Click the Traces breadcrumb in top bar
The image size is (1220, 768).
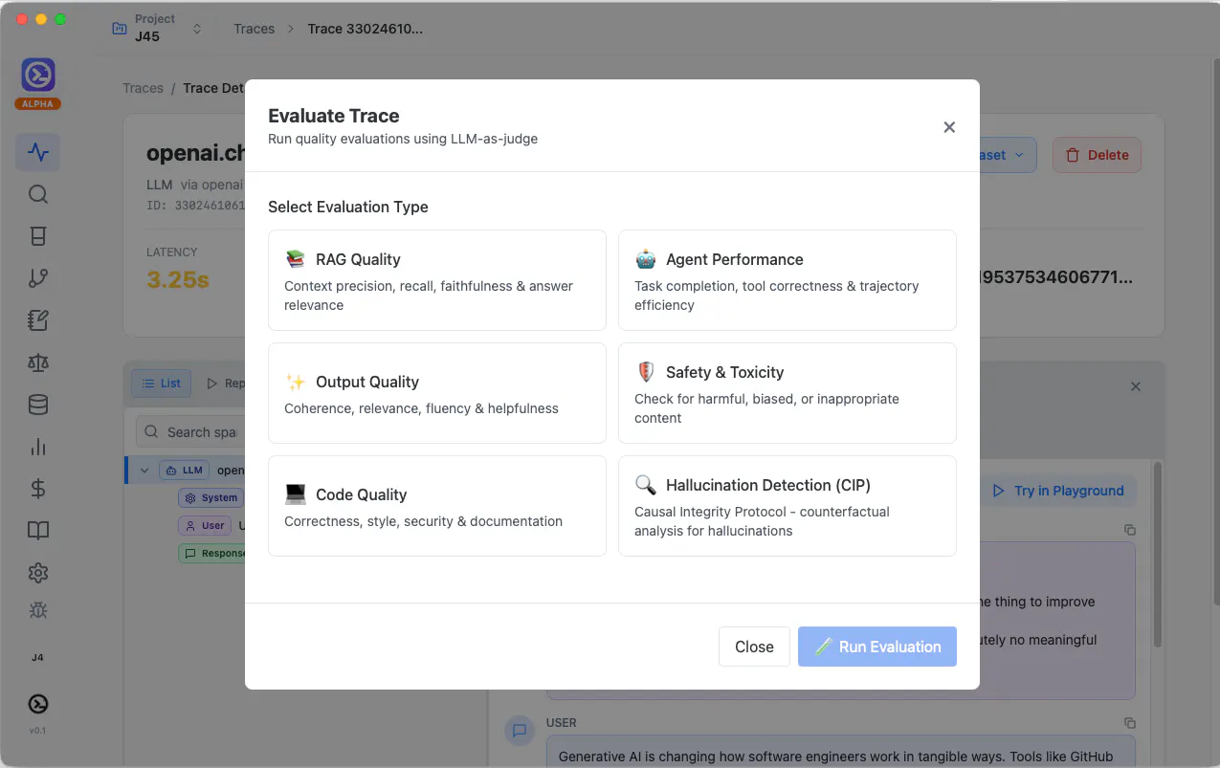(254, 29)
